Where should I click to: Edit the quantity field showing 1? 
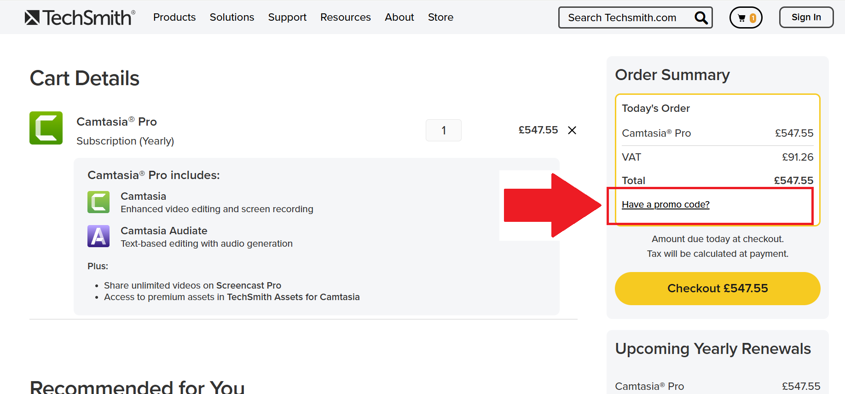[x=444, y=130]
